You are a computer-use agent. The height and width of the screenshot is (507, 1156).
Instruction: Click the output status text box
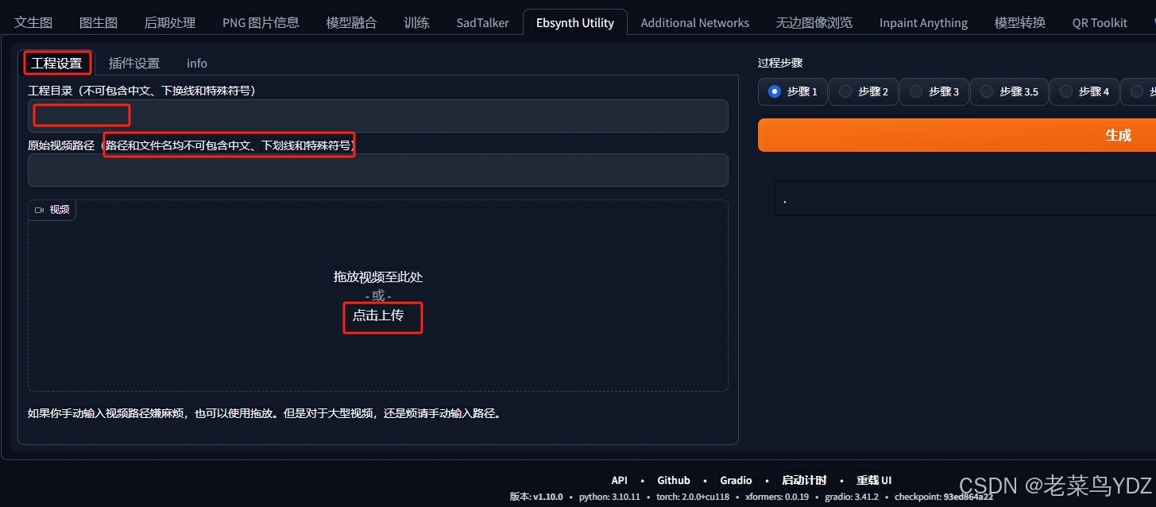pos(965,199)
